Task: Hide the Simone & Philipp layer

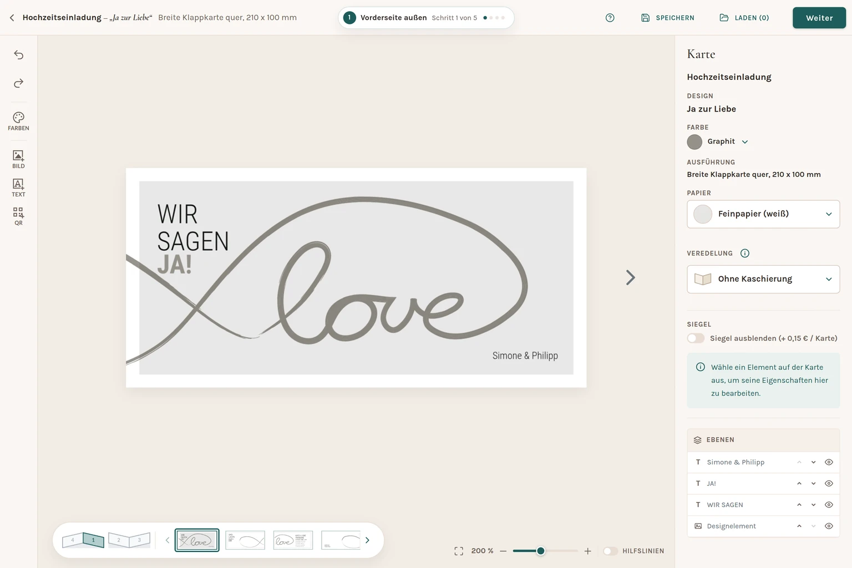Action: (829, 462)
